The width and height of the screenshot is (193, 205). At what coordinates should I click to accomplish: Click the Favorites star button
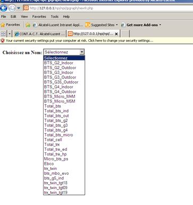[x=10, y=25]
